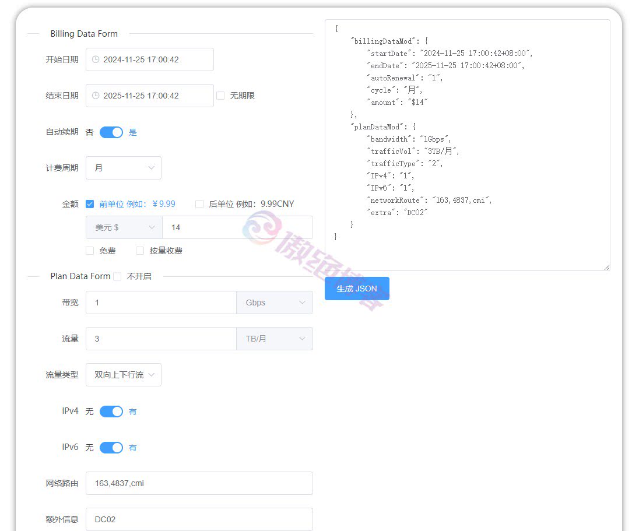Click the resize handle of the JSON textarea
Image resolution: width=632 pixels, height=531 pixels.
pos(607,268)
